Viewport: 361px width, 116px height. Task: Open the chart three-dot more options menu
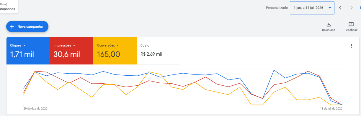point(351,46)
